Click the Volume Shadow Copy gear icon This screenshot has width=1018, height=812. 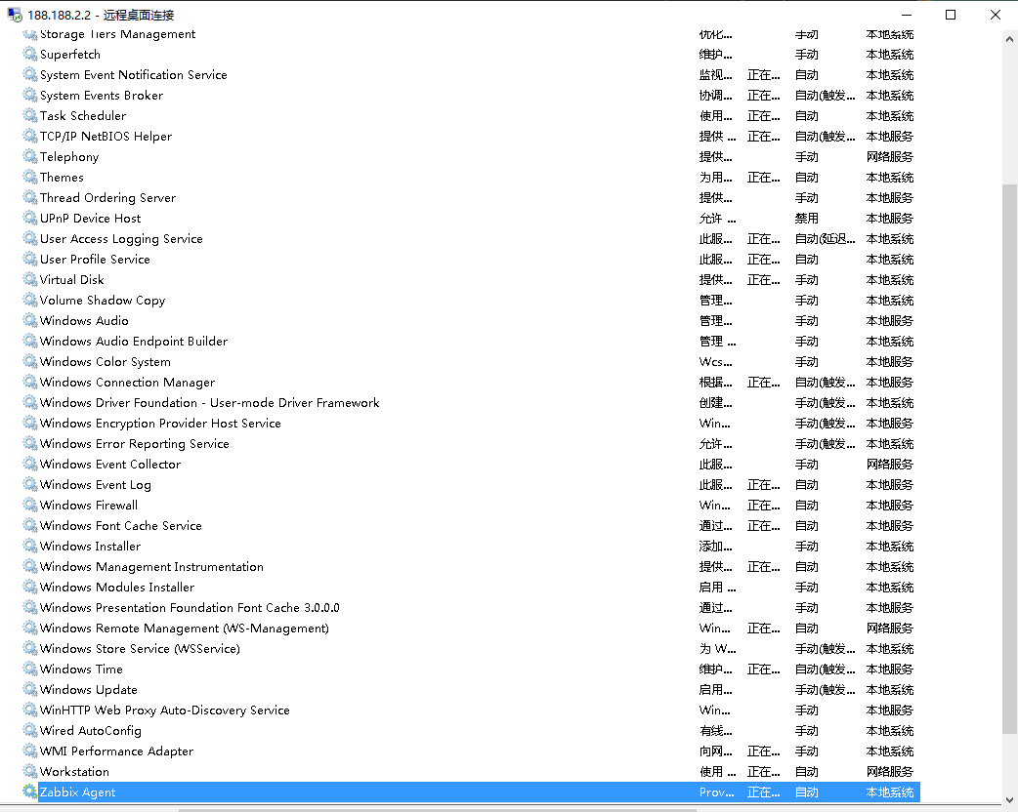(30, 300)
